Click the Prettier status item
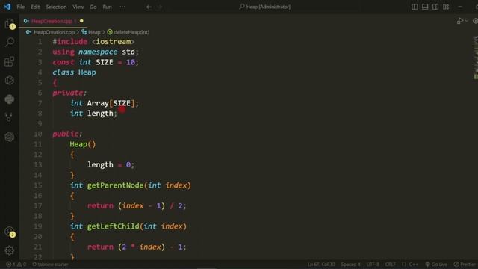This screenshot has width=478, height=269. [x=465, y=264]
